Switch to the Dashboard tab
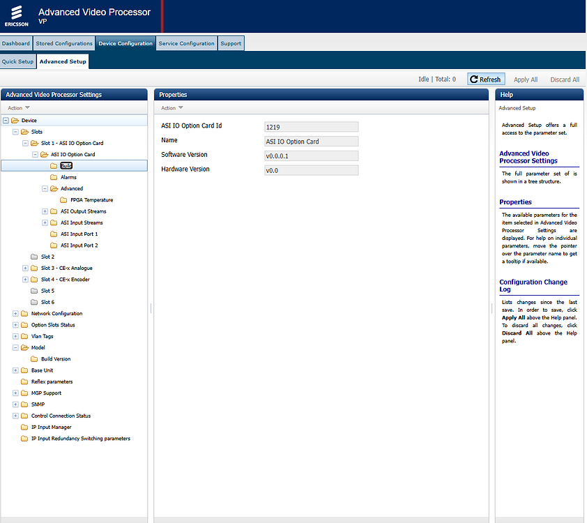The height and width of the screenshot is (523, 587). pyautogui.click(x=16, y=43)
